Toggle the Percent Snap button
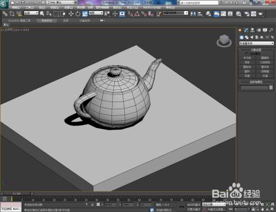The width and height of the screenshot is (276, 212). pyautogui.click(x=144, y=14)
